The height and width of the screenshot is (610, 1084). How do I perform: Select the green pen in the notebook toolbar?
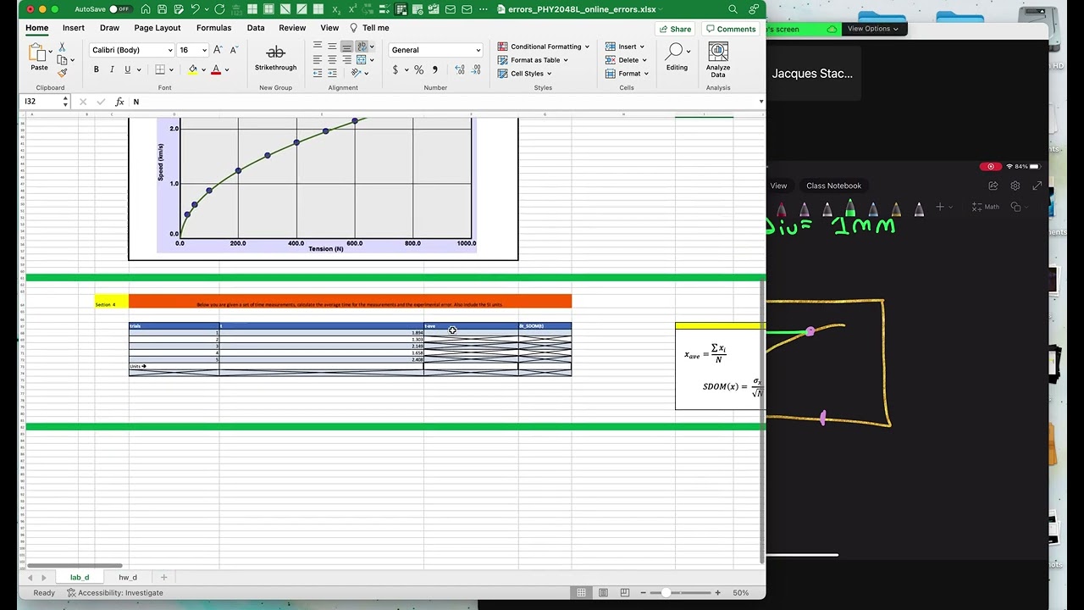[850, 208]
